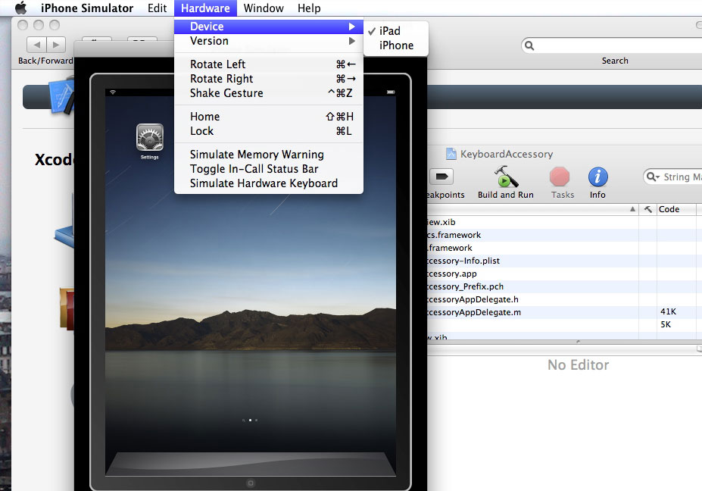The width and height of the screenshot is (702, 491).
Task: Tap the iPad home button
Action: [250, 483]
